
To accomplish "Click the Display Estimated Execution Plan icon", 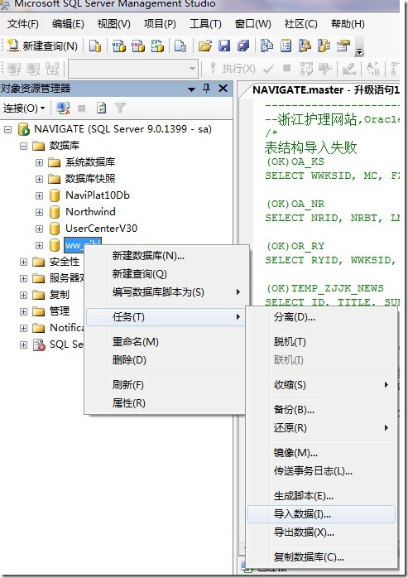I will point(306,69).
